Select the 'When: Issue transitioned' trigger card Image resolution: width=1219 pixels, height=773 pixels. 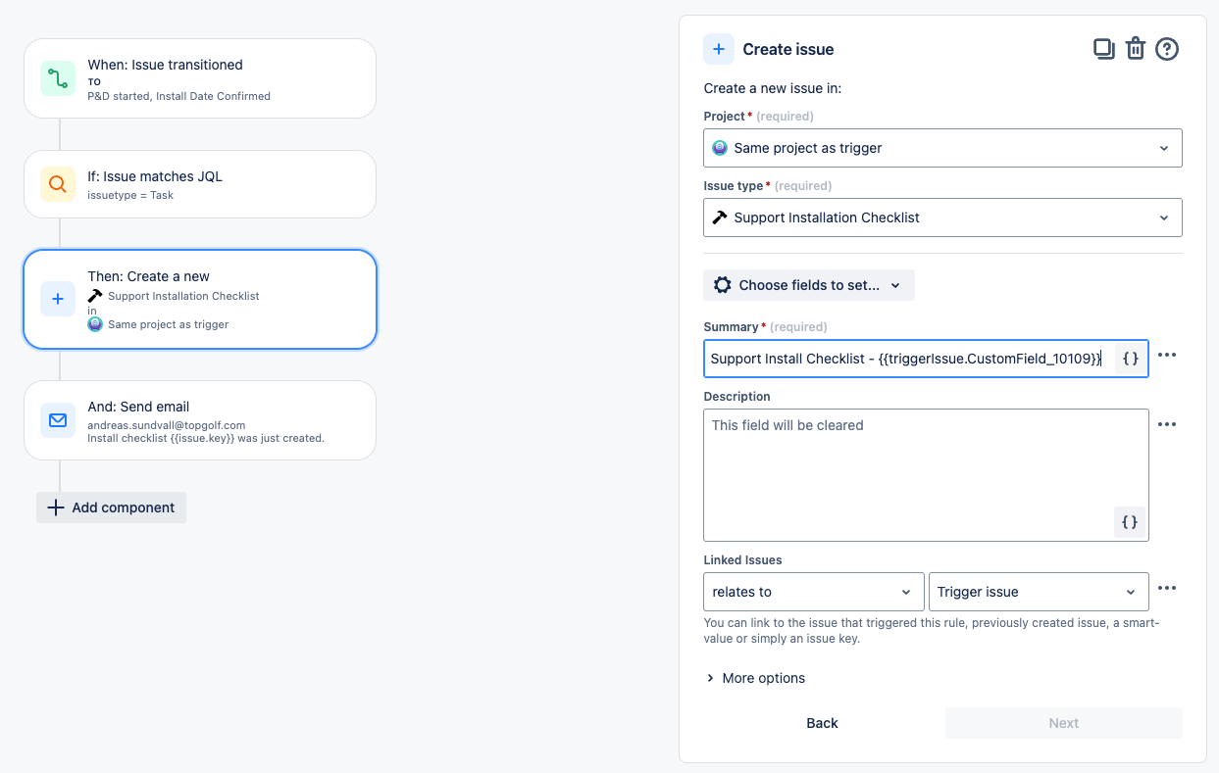point(200,78)
